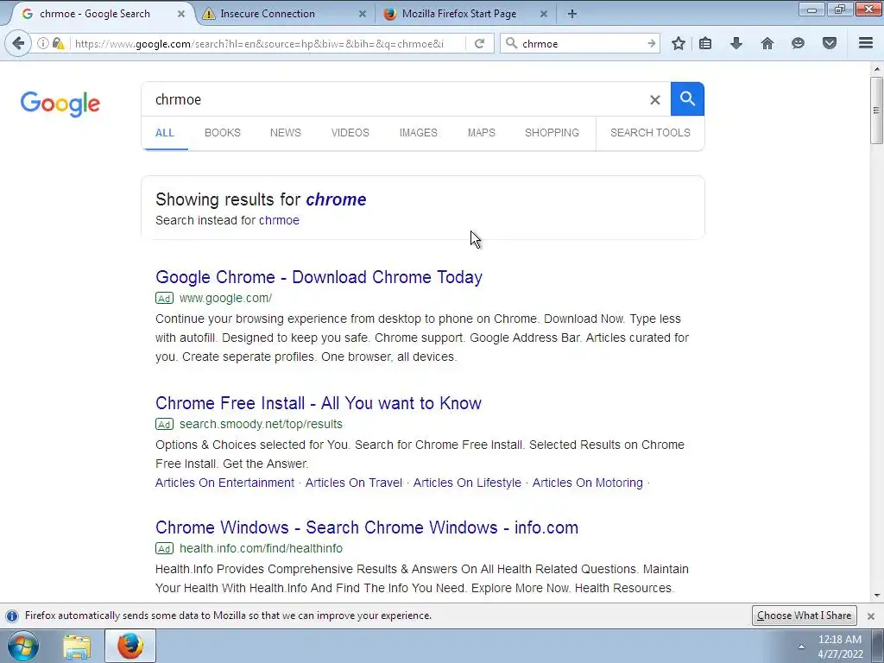
Task: Clear the Google search query with X
Action: [654, 100]
